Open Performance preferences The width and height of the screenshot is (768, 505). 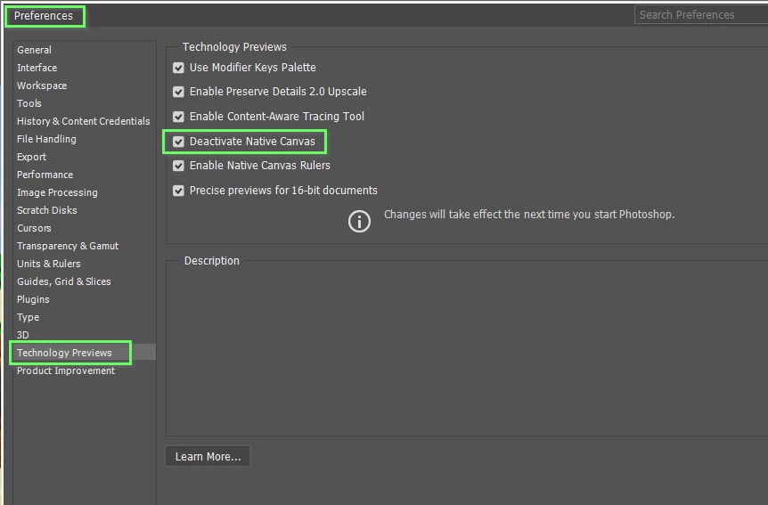click(45, 175)
